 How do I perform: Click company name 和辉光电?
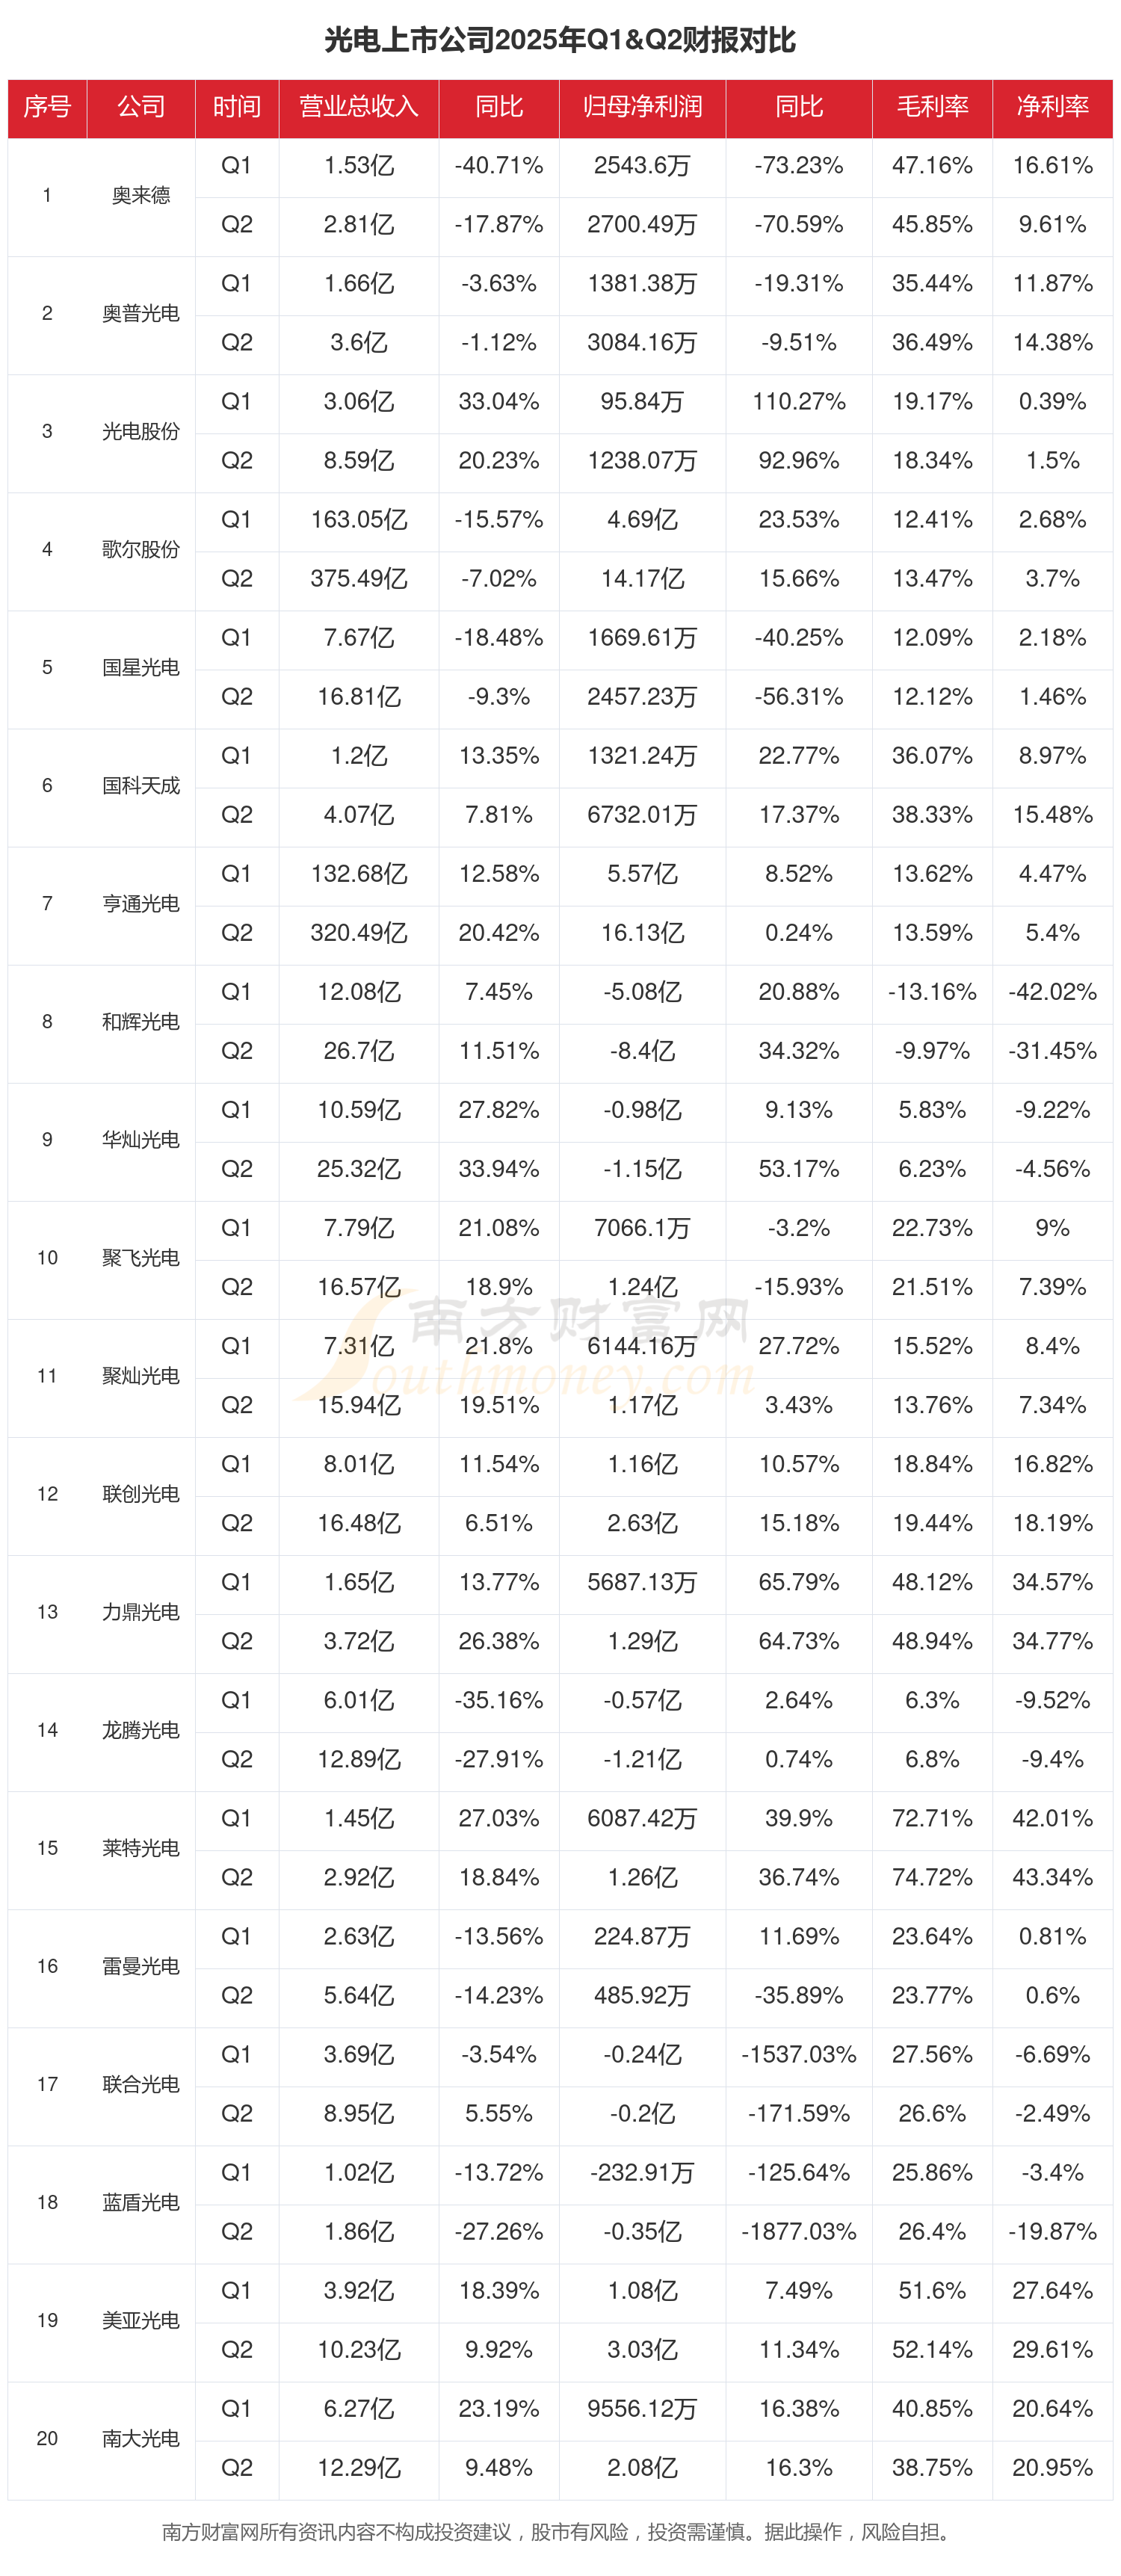pyautogui.click(x=140, y=1022)
